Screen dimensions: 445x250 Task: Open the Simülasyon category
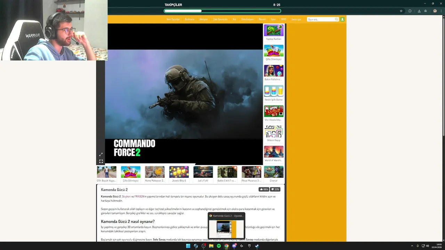tap(247, 19)
